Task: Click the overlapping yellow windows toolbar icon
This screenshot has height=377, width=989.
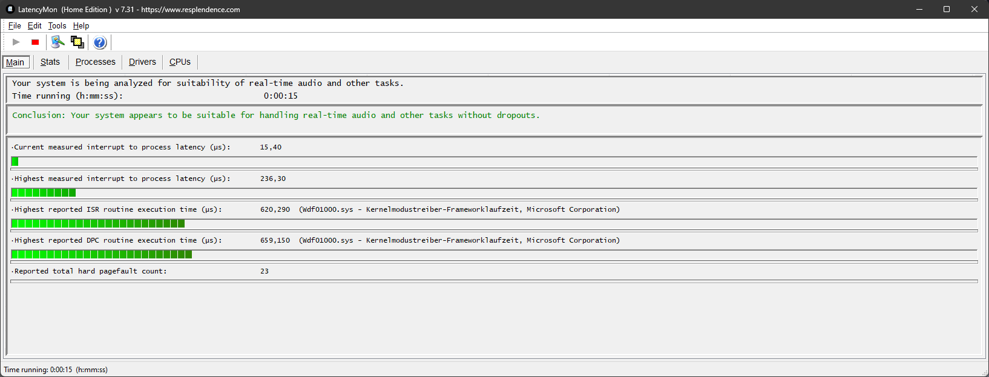Action: click(x=77, y=42)
